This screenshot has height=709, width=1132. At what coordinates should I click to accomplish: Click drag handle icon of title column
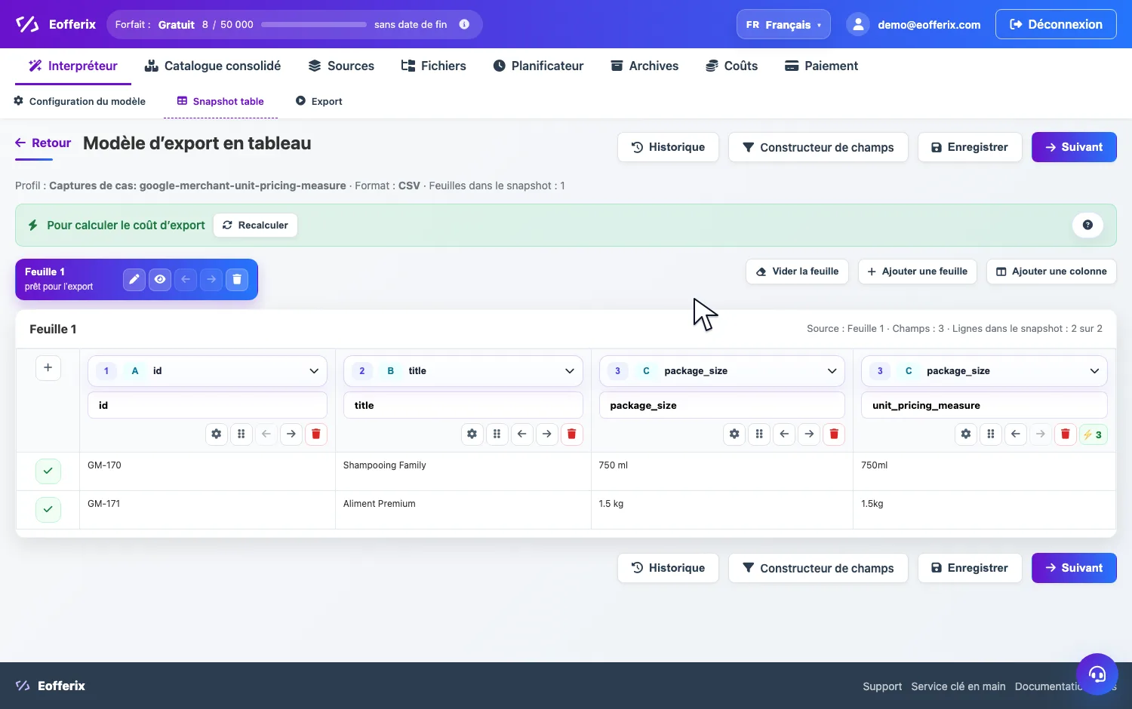[497, 434]
